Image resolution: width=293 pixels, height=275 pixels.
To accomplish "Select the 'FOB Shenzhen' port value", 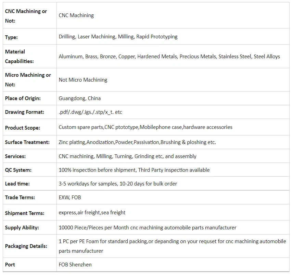I will pos(75,264).
